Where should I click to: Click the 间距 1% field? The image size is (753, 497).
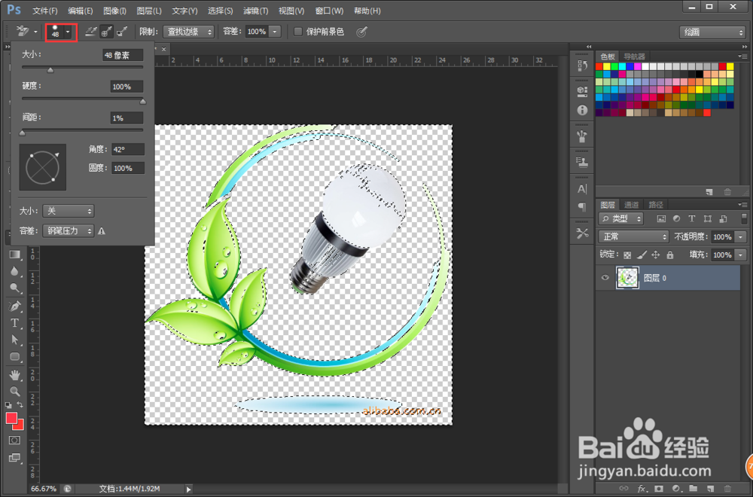point(127,118)
